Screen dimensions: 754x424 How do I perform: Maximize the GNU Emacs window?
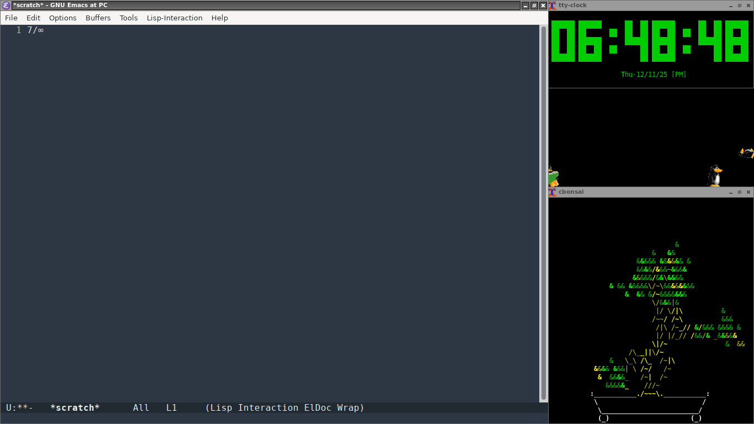coord(534,6)
